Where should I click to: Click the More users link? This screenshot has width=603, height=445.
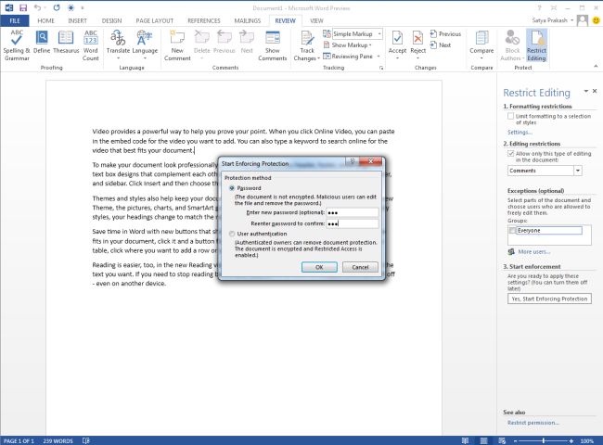point(533,252)
